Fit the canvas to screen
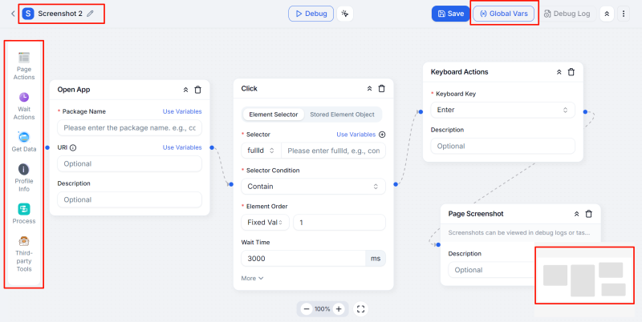 tap(360, 308)
